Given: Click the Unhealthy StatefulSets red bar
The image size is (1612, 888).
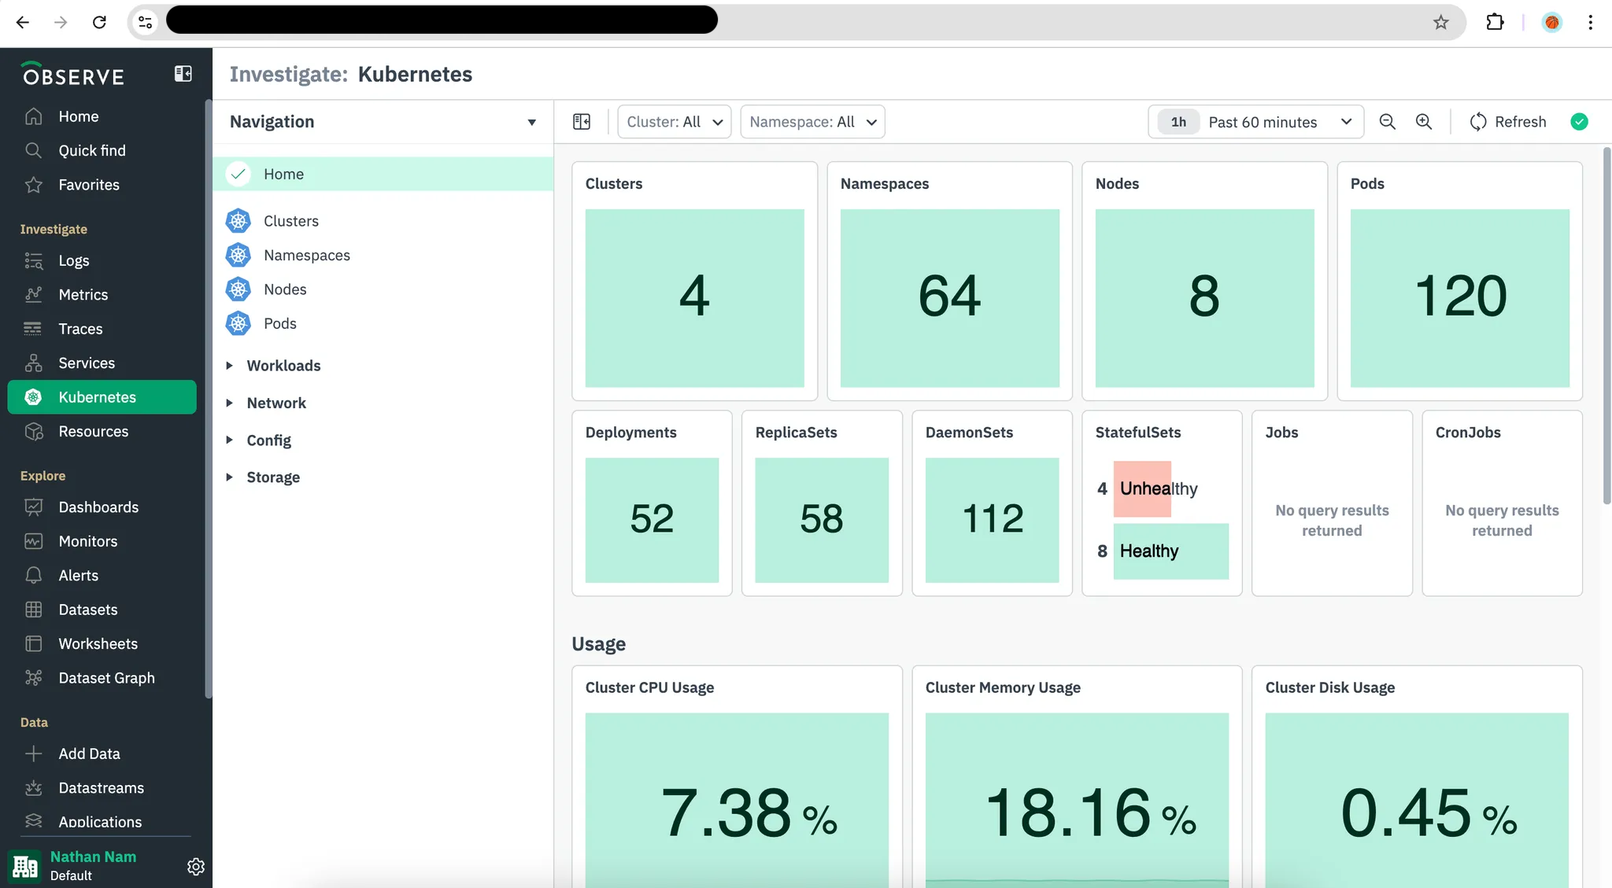Looking at the screenshot, I should [x=1142, y=488].
